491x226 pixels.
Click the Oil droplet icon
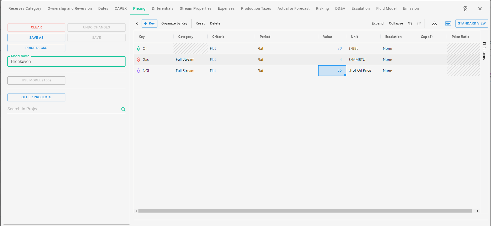point(139,48)
